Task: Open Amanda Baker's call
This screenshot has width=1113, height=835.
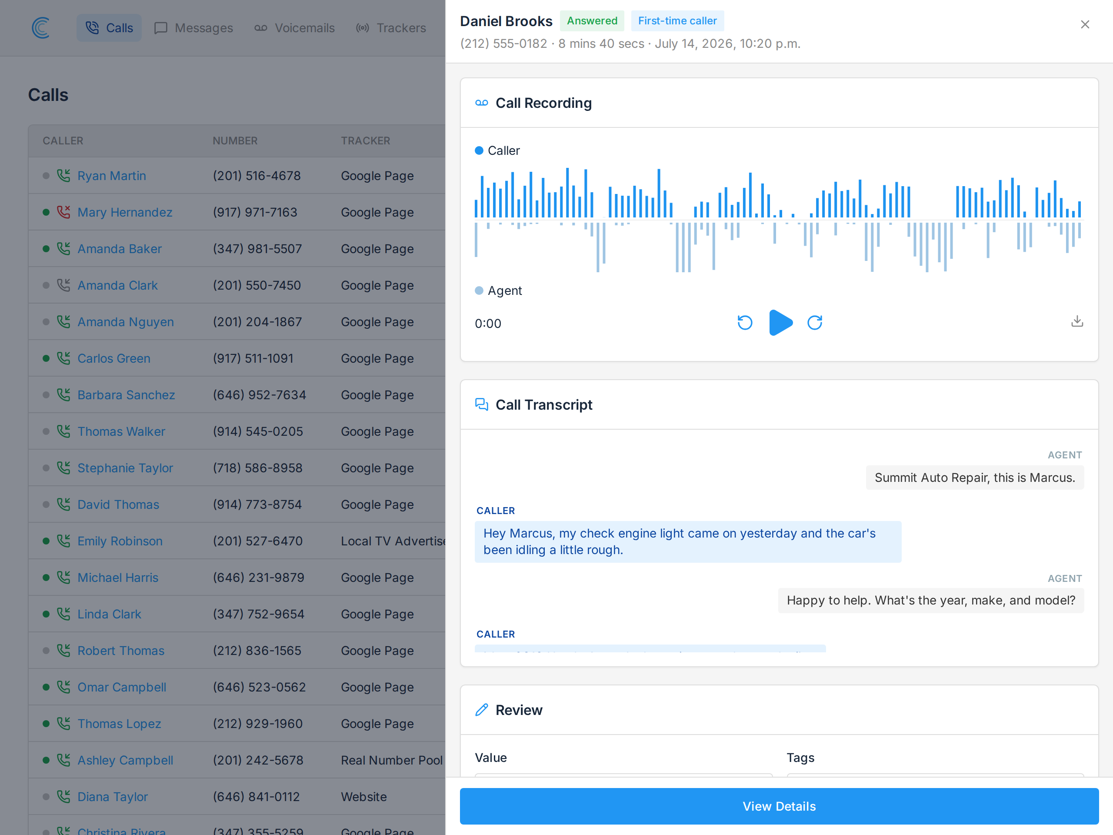Action: tap(119, 249)
